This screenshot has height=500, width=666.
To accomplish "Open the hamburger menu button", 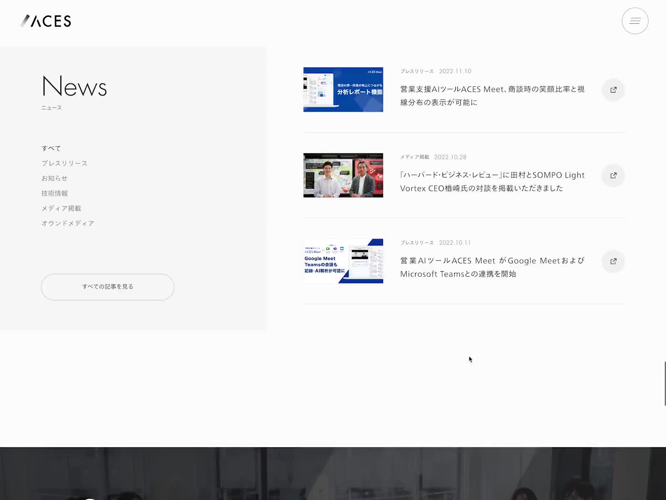I will 635,21.
